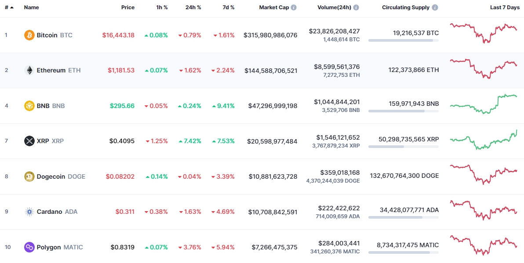524x263 pixels.
Task: Click Bitcoin price $16,443.18
Action: (118, 35)
